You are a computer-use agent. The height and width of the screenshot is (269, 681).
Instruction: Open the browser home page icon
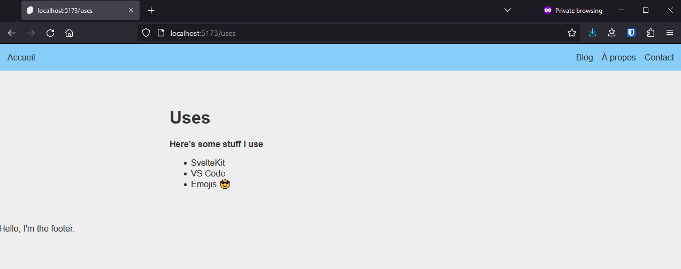pyautogui.click(x=69, y=33)
